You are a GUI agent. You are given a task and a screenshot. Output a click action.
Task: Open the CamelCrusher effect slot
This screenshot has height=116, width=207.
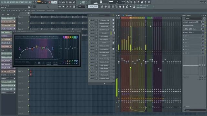(189, 25)
